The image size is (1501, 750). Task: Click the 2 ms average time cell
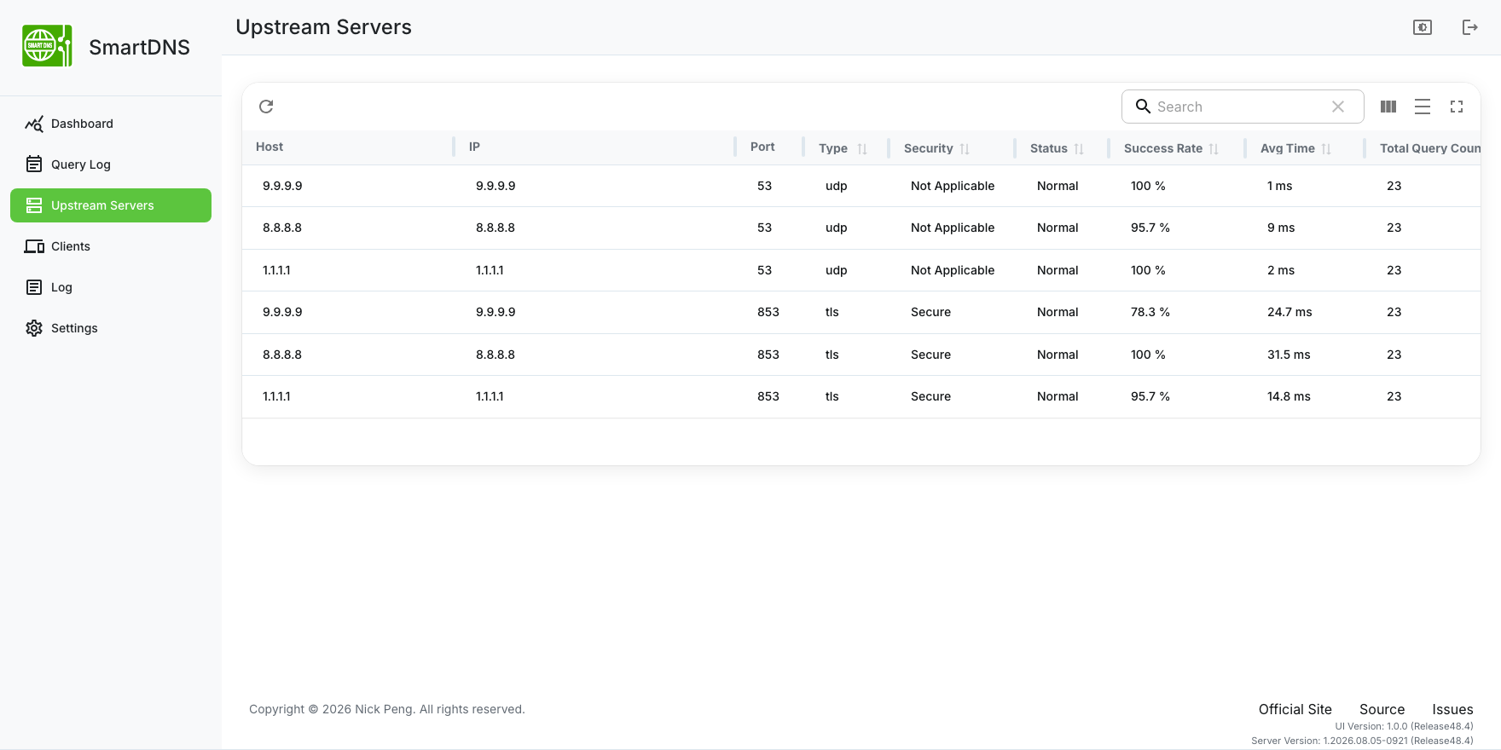tap(1281, 270)
